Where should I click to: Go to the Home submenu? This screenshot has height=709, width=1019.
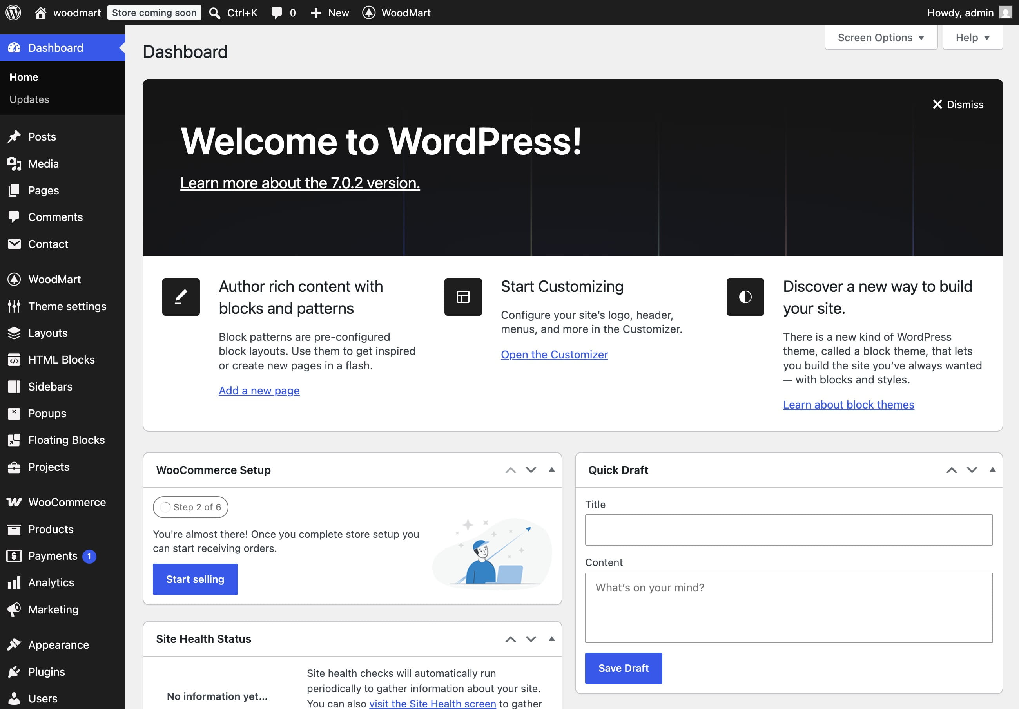tap(24, 77)
